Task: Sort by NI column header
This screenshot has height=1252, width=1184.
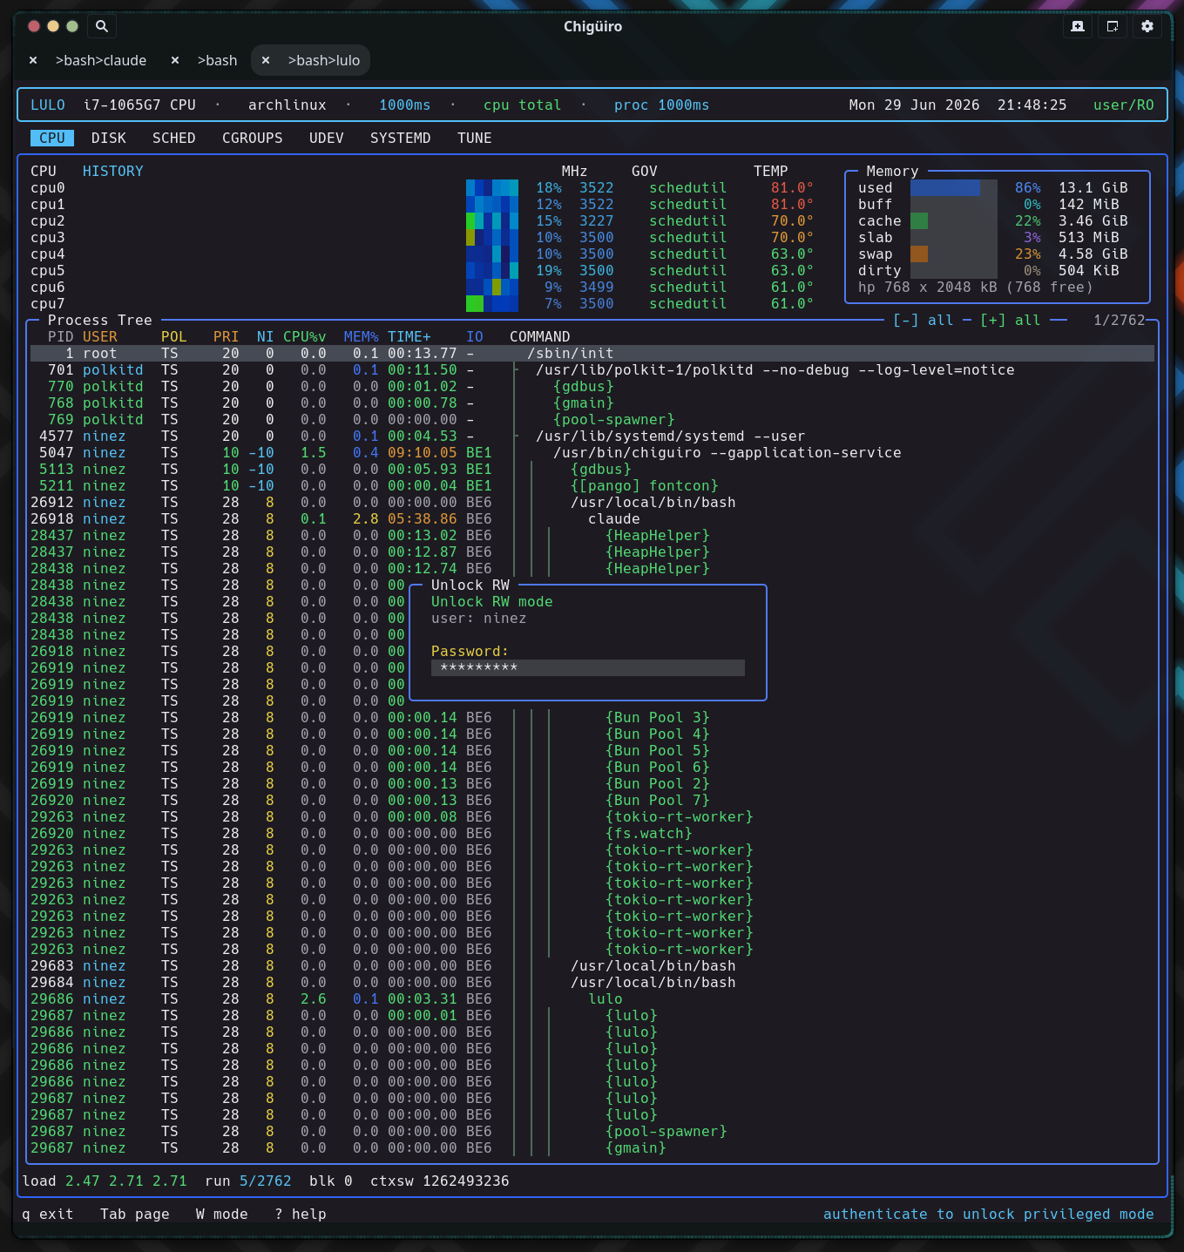Action: 266,336
